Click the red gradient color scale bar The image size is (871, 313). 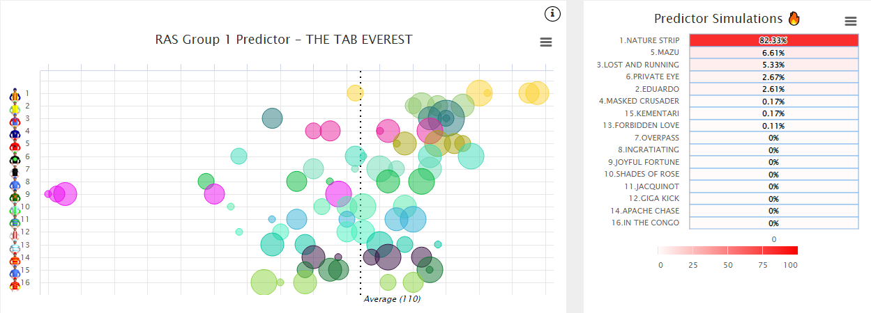(x=727, y=250)
